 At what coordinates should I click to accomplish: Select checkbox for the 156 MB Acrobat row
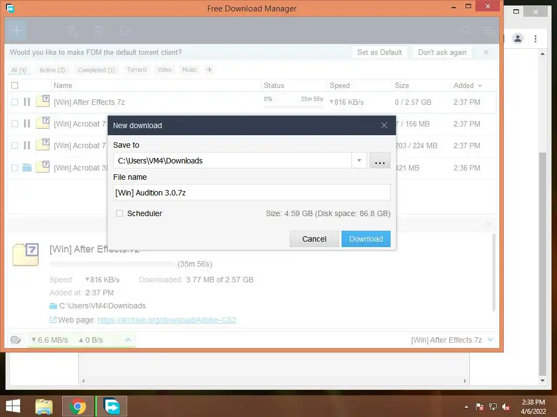pos(15,124)
